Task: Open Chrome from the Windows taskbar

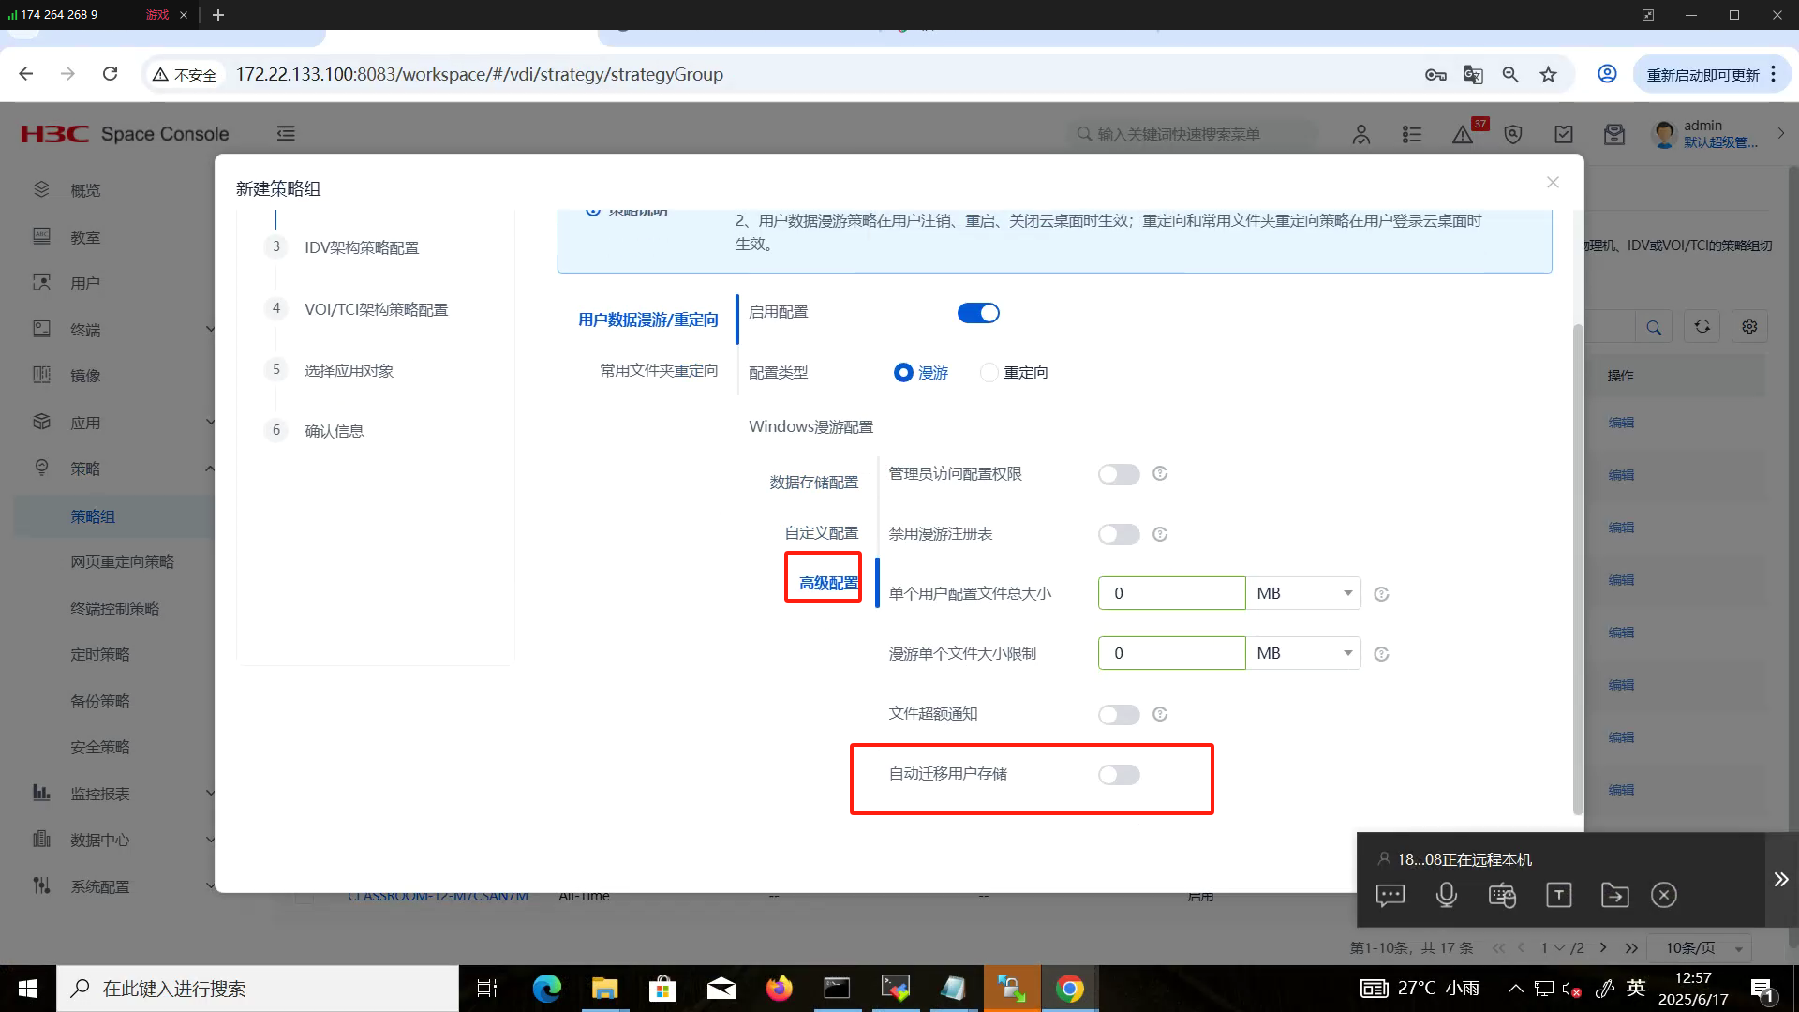Action: click(x=1069, y=989)
